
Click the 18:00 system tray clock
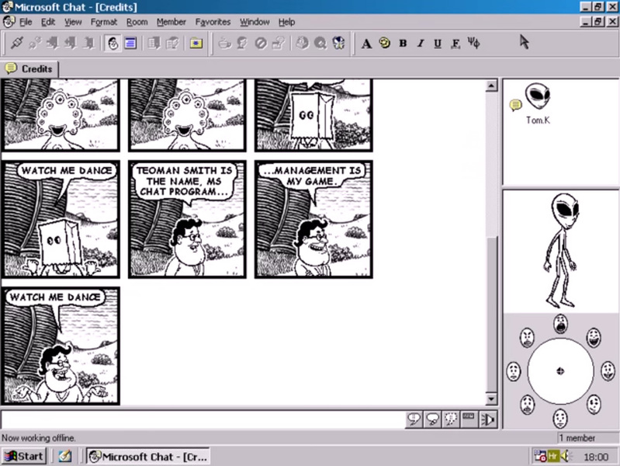pos(596,457)
